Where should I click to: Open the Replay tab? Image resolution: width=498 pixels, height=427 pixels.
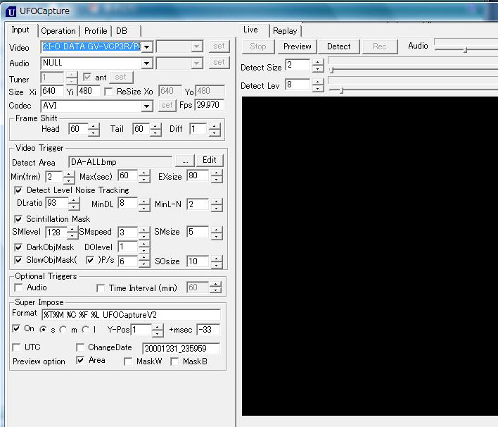tap(284, 31)
